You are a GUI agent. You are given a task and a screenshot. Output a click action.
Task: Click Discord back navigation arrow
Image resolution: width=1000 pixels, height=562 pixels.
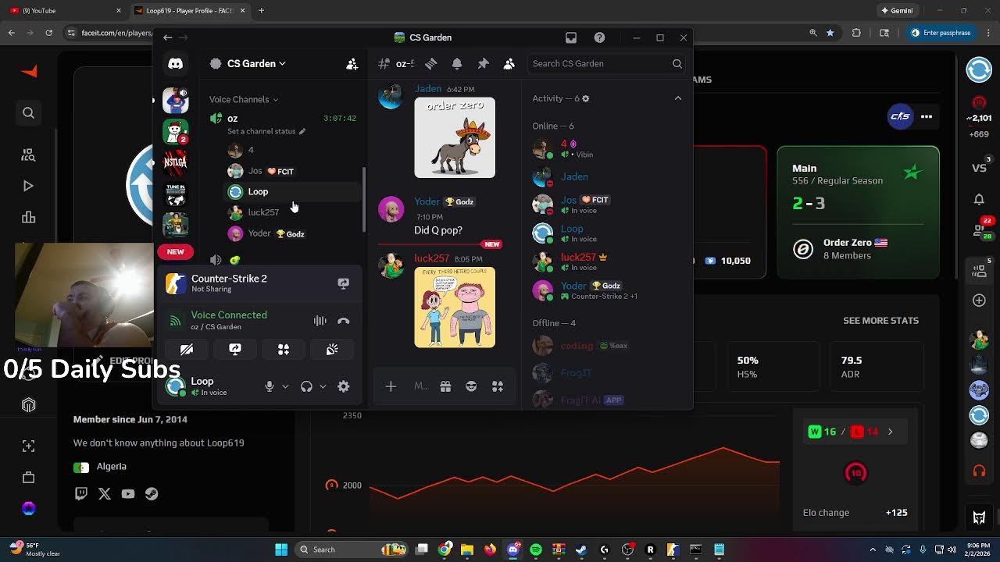tap(167, 37)
